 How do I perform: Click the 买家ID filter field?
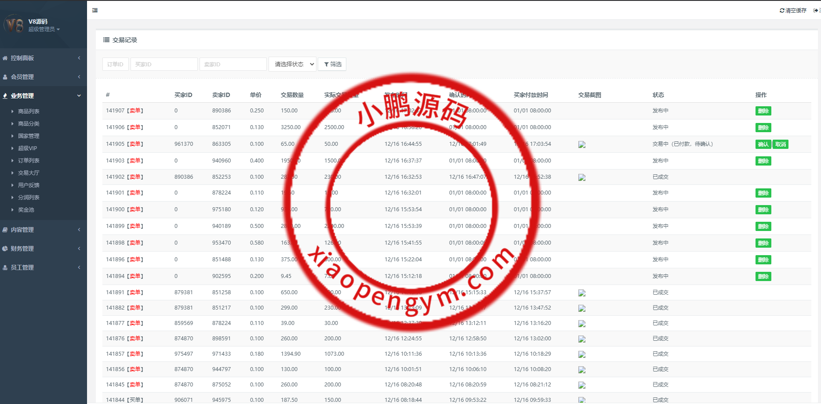(163, 64)
